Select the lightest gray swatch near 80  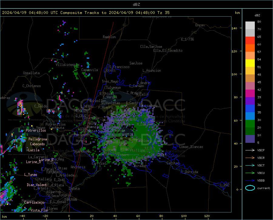(x=250, y=25)
